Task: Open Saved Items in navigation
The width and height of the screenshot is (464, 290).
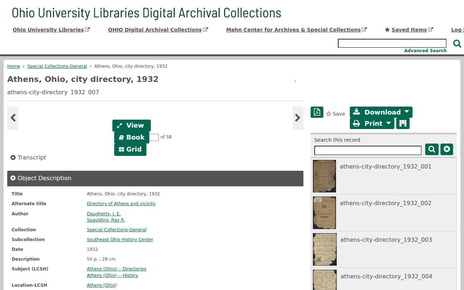Action: click(409, 30)
